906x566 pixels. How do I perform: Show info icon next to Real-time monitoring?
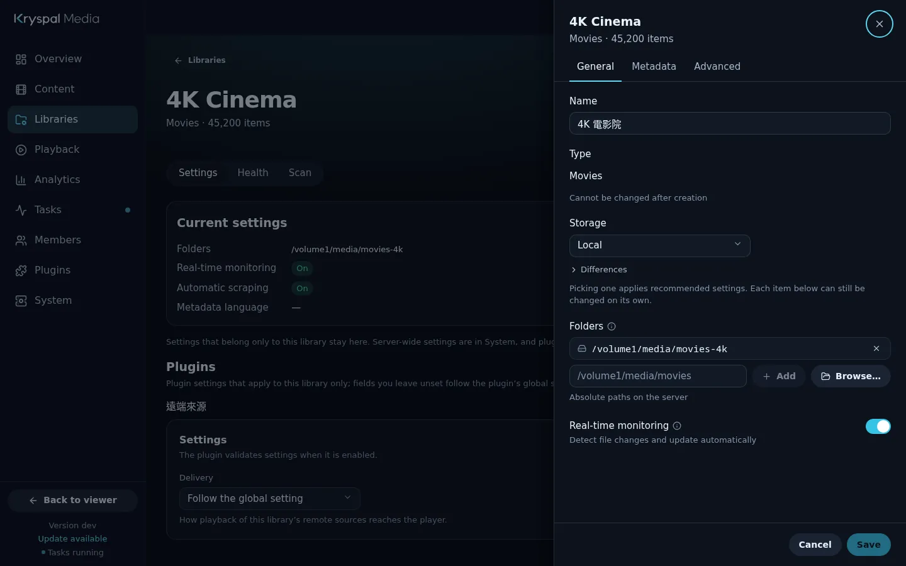pyautogui.click(x=677, y=426)
